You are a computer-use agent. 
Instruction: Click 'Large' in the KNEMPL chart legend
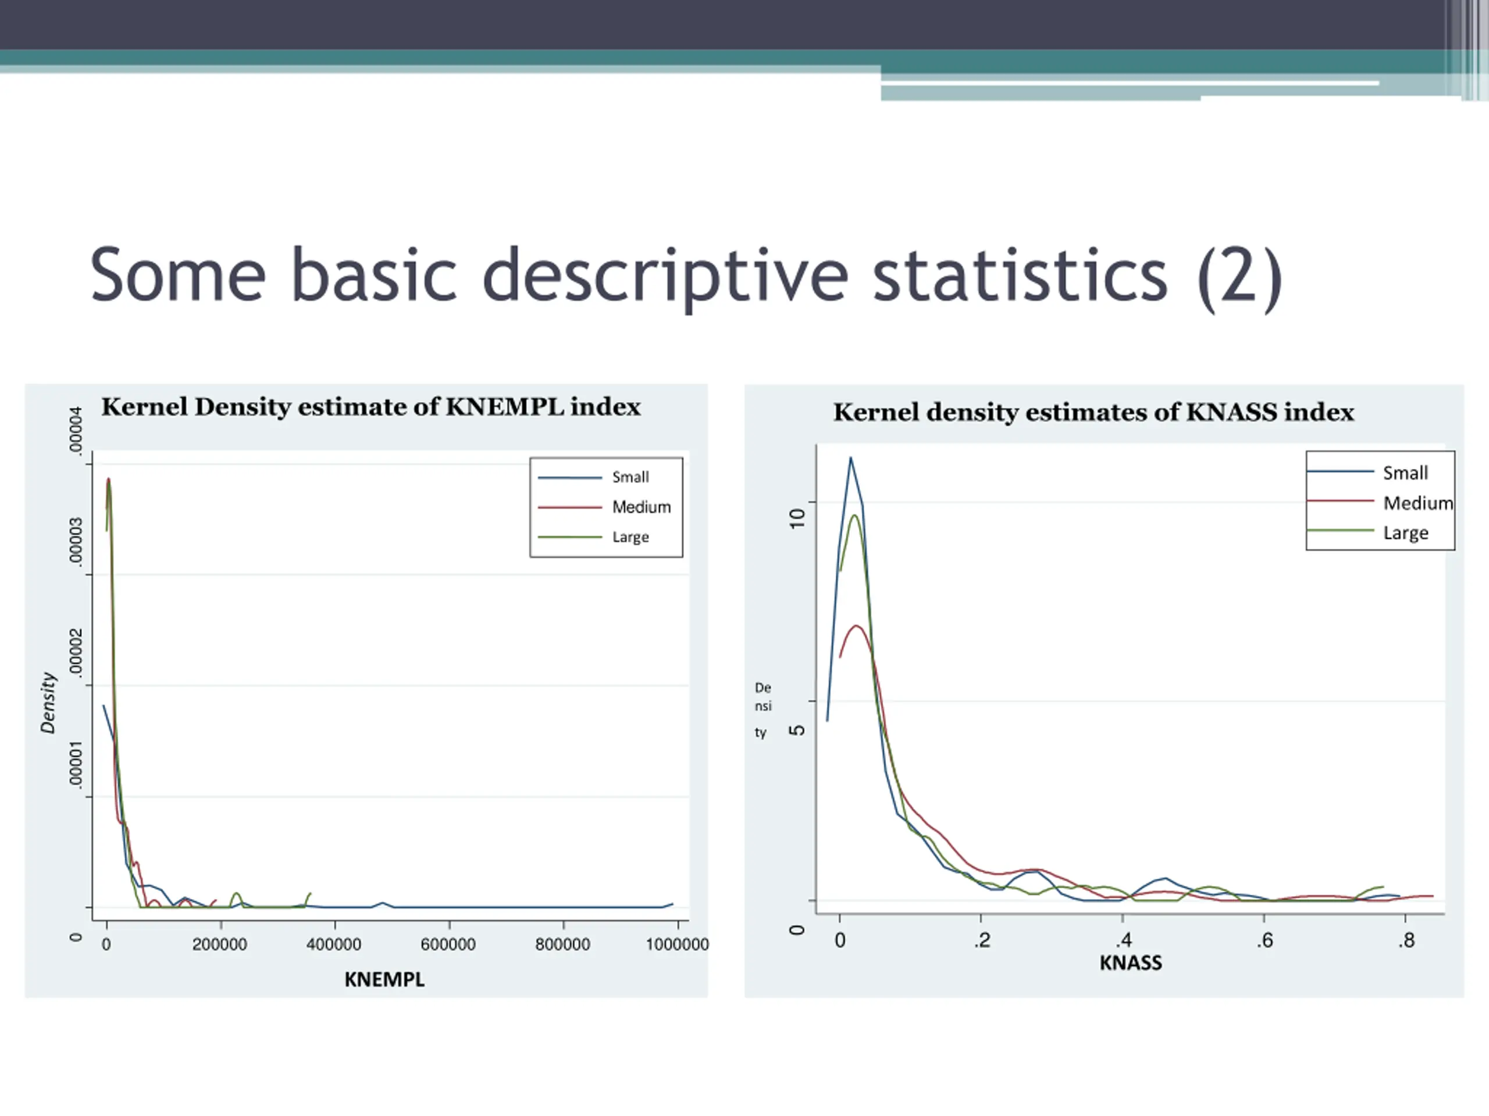(x=630, y=537)
